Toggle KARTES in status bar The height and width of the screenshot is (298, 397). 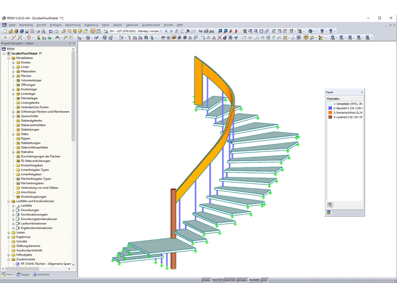coord(230,280)
